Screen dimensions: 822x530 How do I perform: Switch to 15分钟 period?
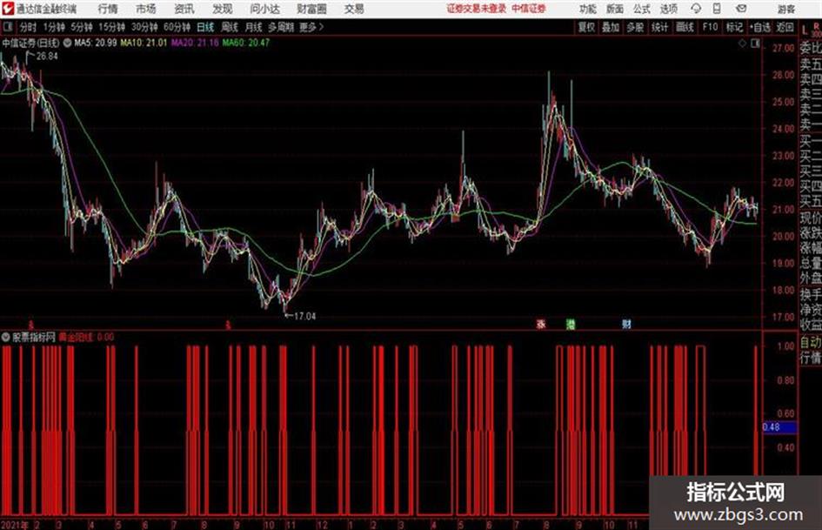[x=111, y=27]
